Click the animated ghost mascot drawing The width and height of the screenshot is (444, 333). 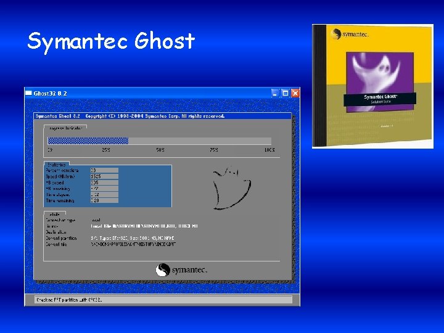click(x=232, y=188)
